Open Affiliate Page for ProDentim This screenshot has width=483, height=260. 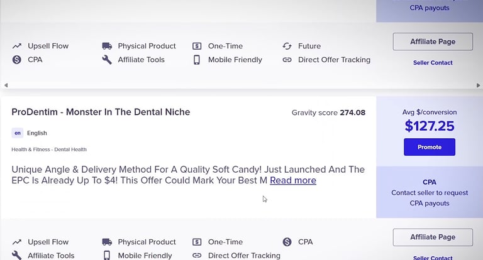coord(433,237)
